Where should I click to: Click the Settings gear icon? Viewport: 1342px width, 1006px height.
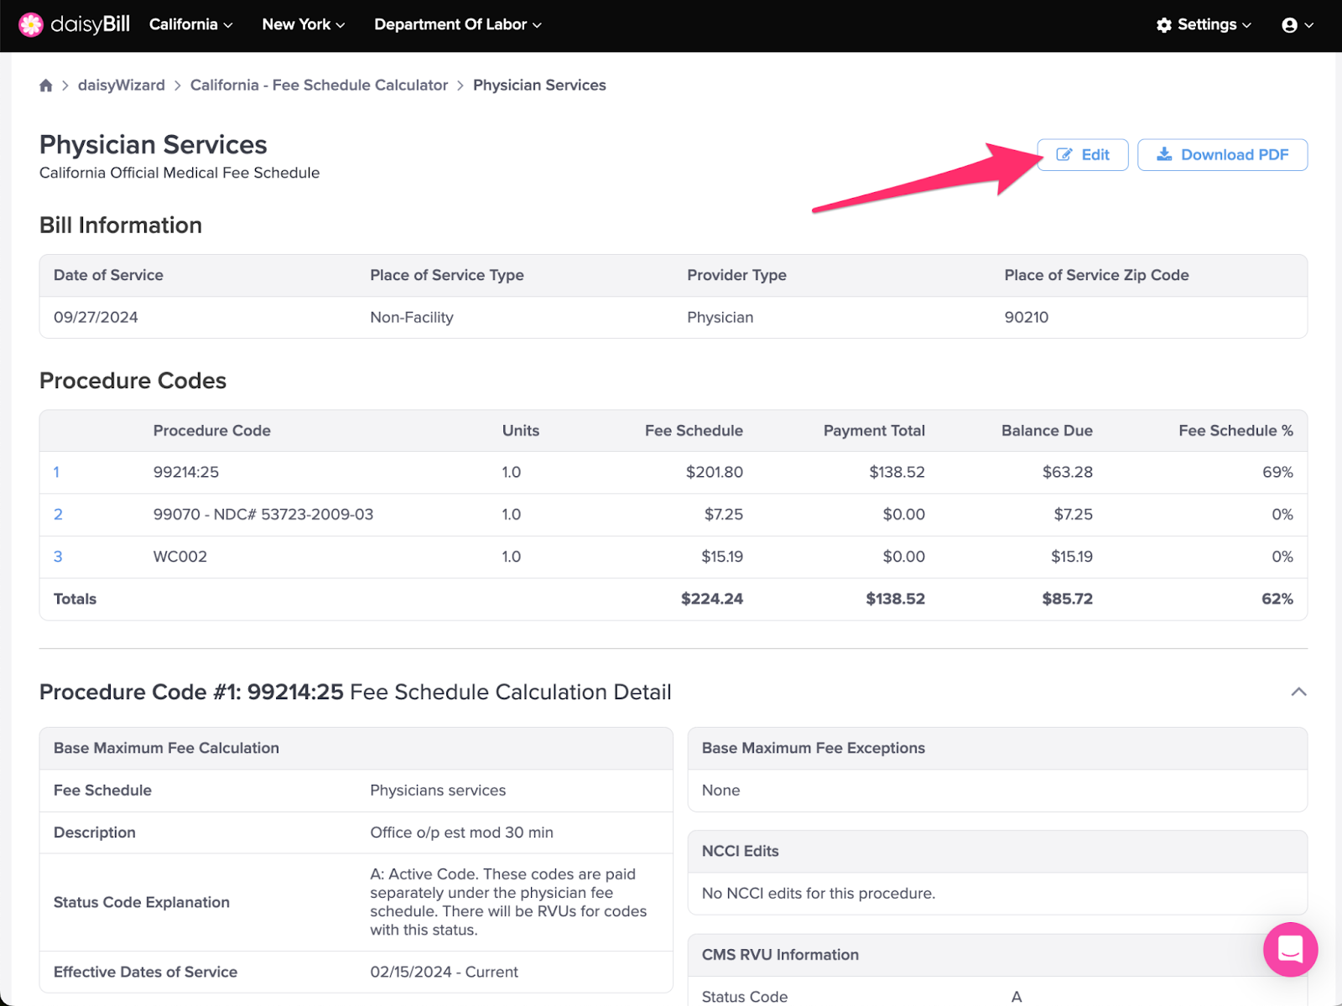click(x=1163, y=25)
